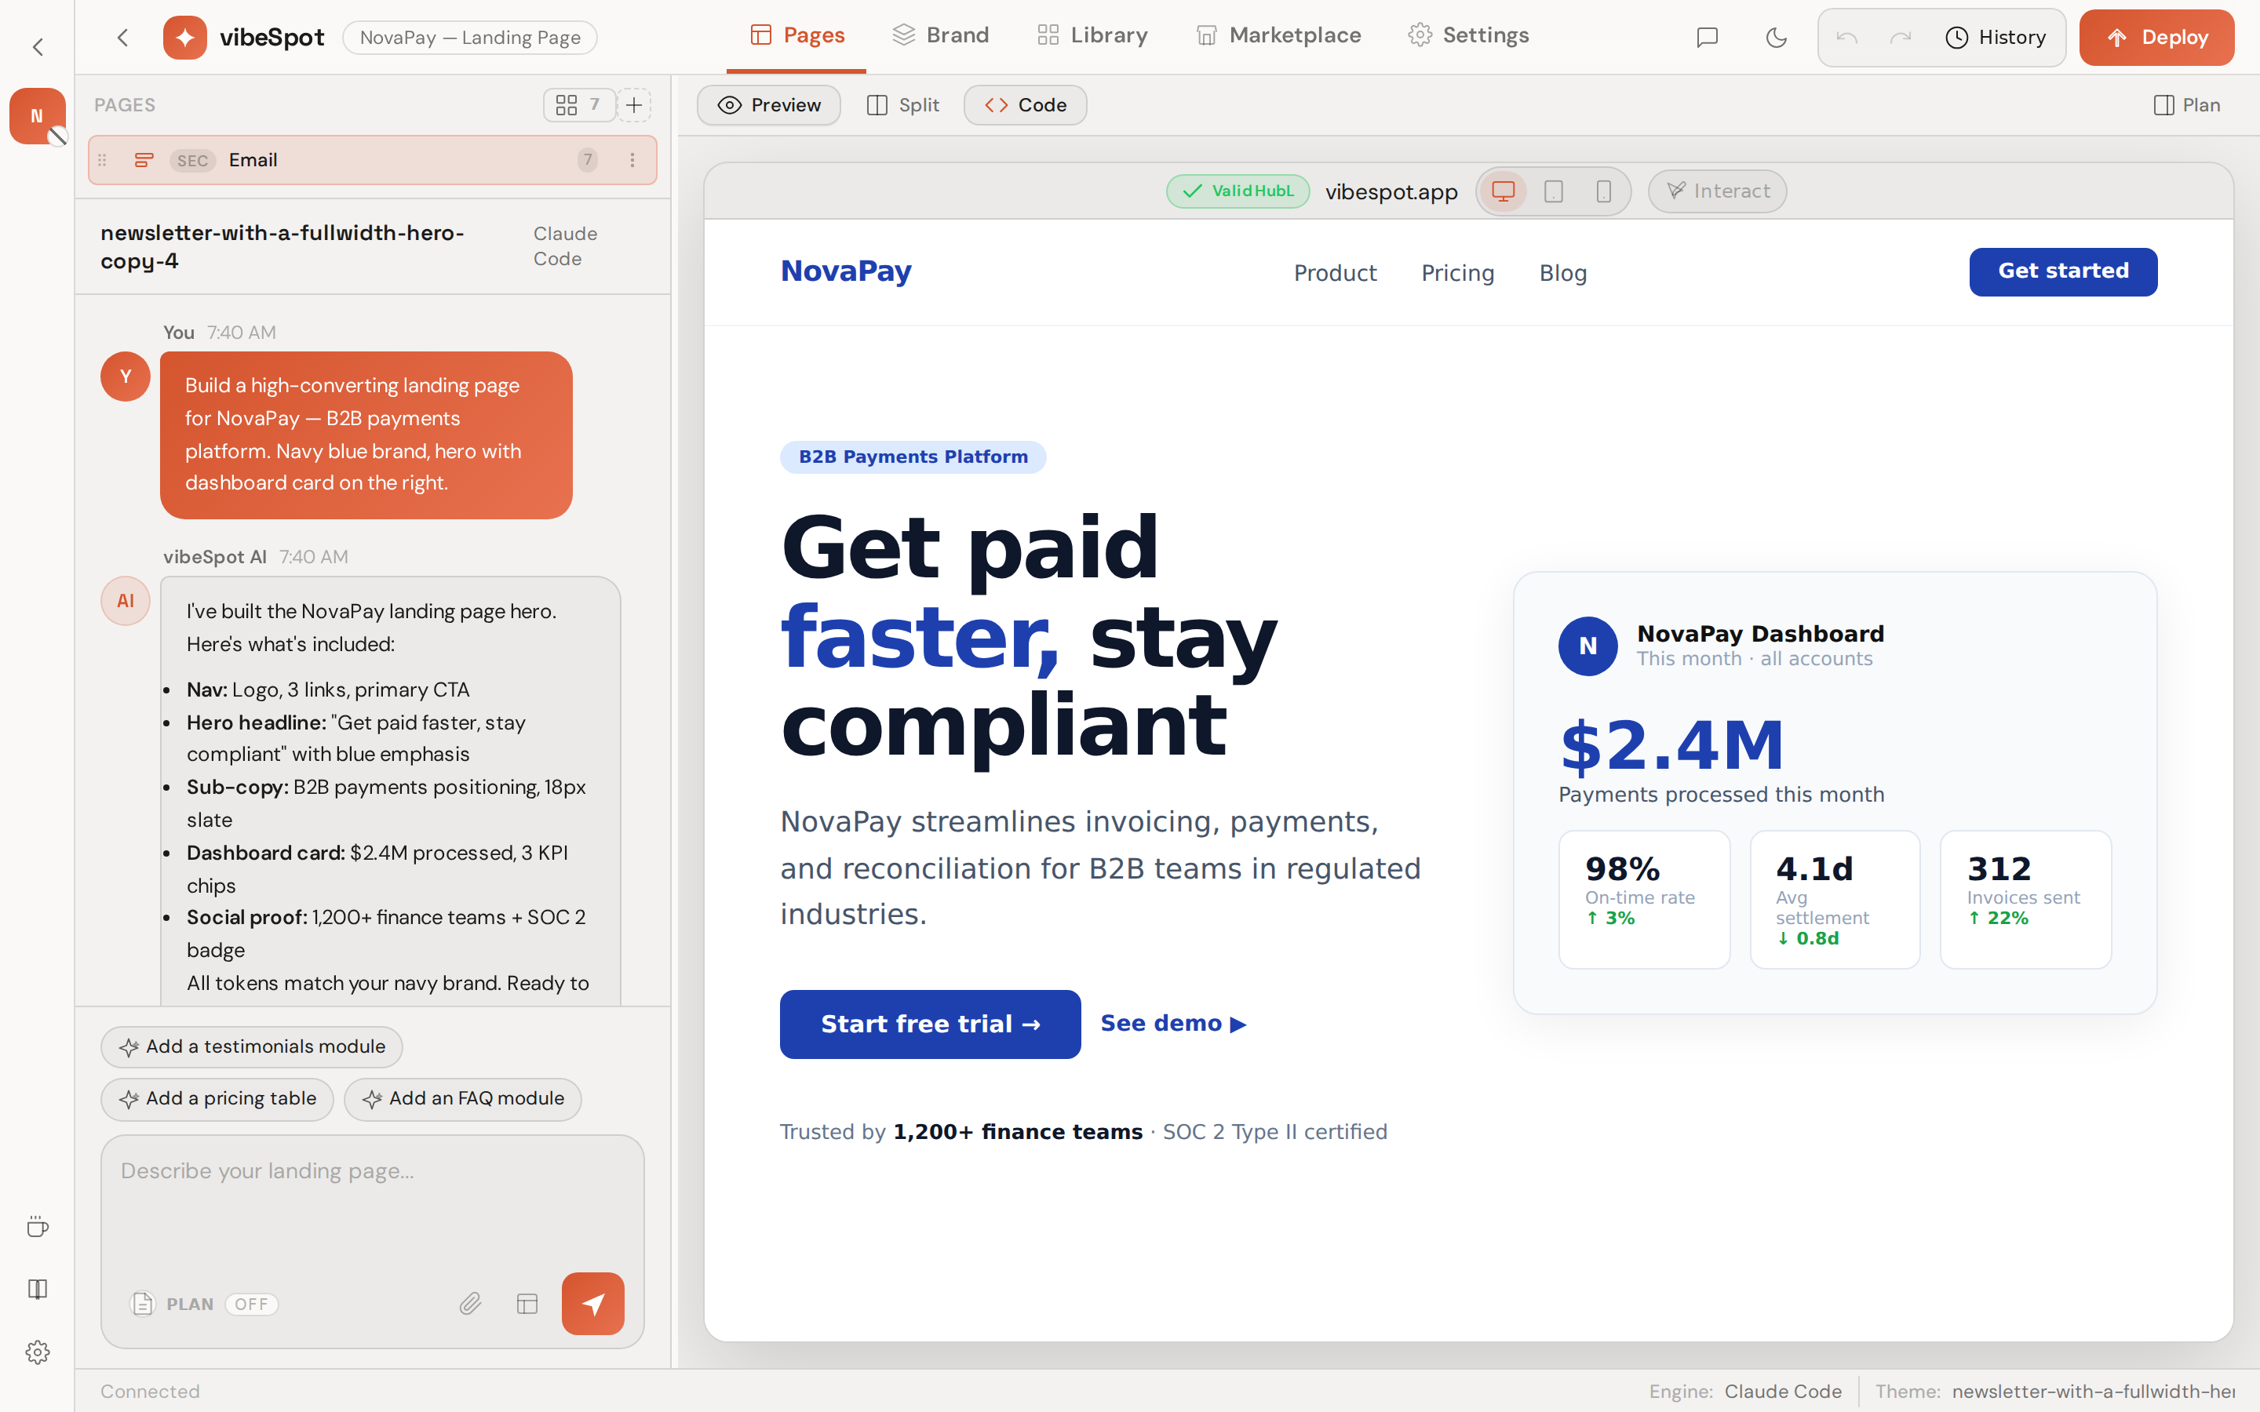Go back using the header arrow
The width and height of the screenshot is (2260, 1412).
point(122,38)
